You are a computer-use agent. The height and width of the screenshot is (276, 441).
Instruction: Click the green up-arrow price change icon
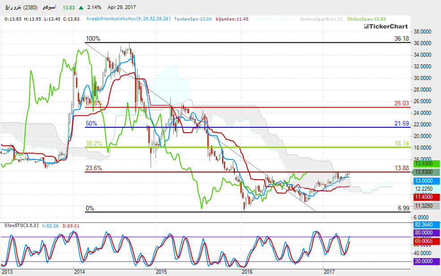tap(81, 8)
